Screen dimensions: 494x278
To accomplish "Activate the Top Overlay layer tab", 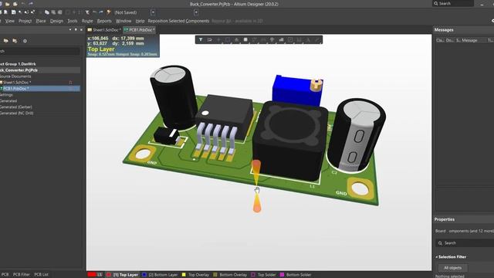I will 195,275.
